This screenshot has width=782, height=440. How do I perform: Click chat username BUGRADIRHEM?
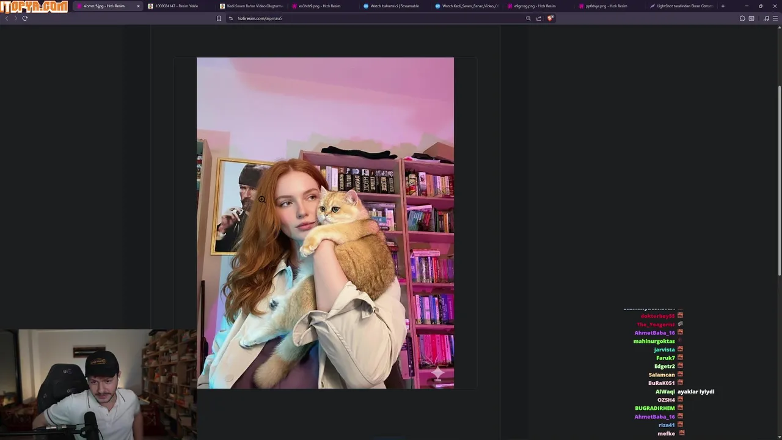tap(654, 408)
